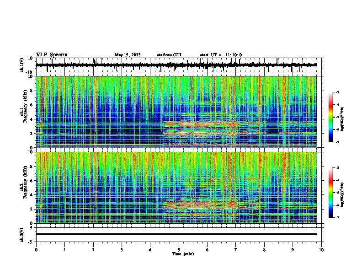The height and width of the screenshot is (280, 362).
Task: Click the time axis tick label "2"
Action: [x=93, y=250]
